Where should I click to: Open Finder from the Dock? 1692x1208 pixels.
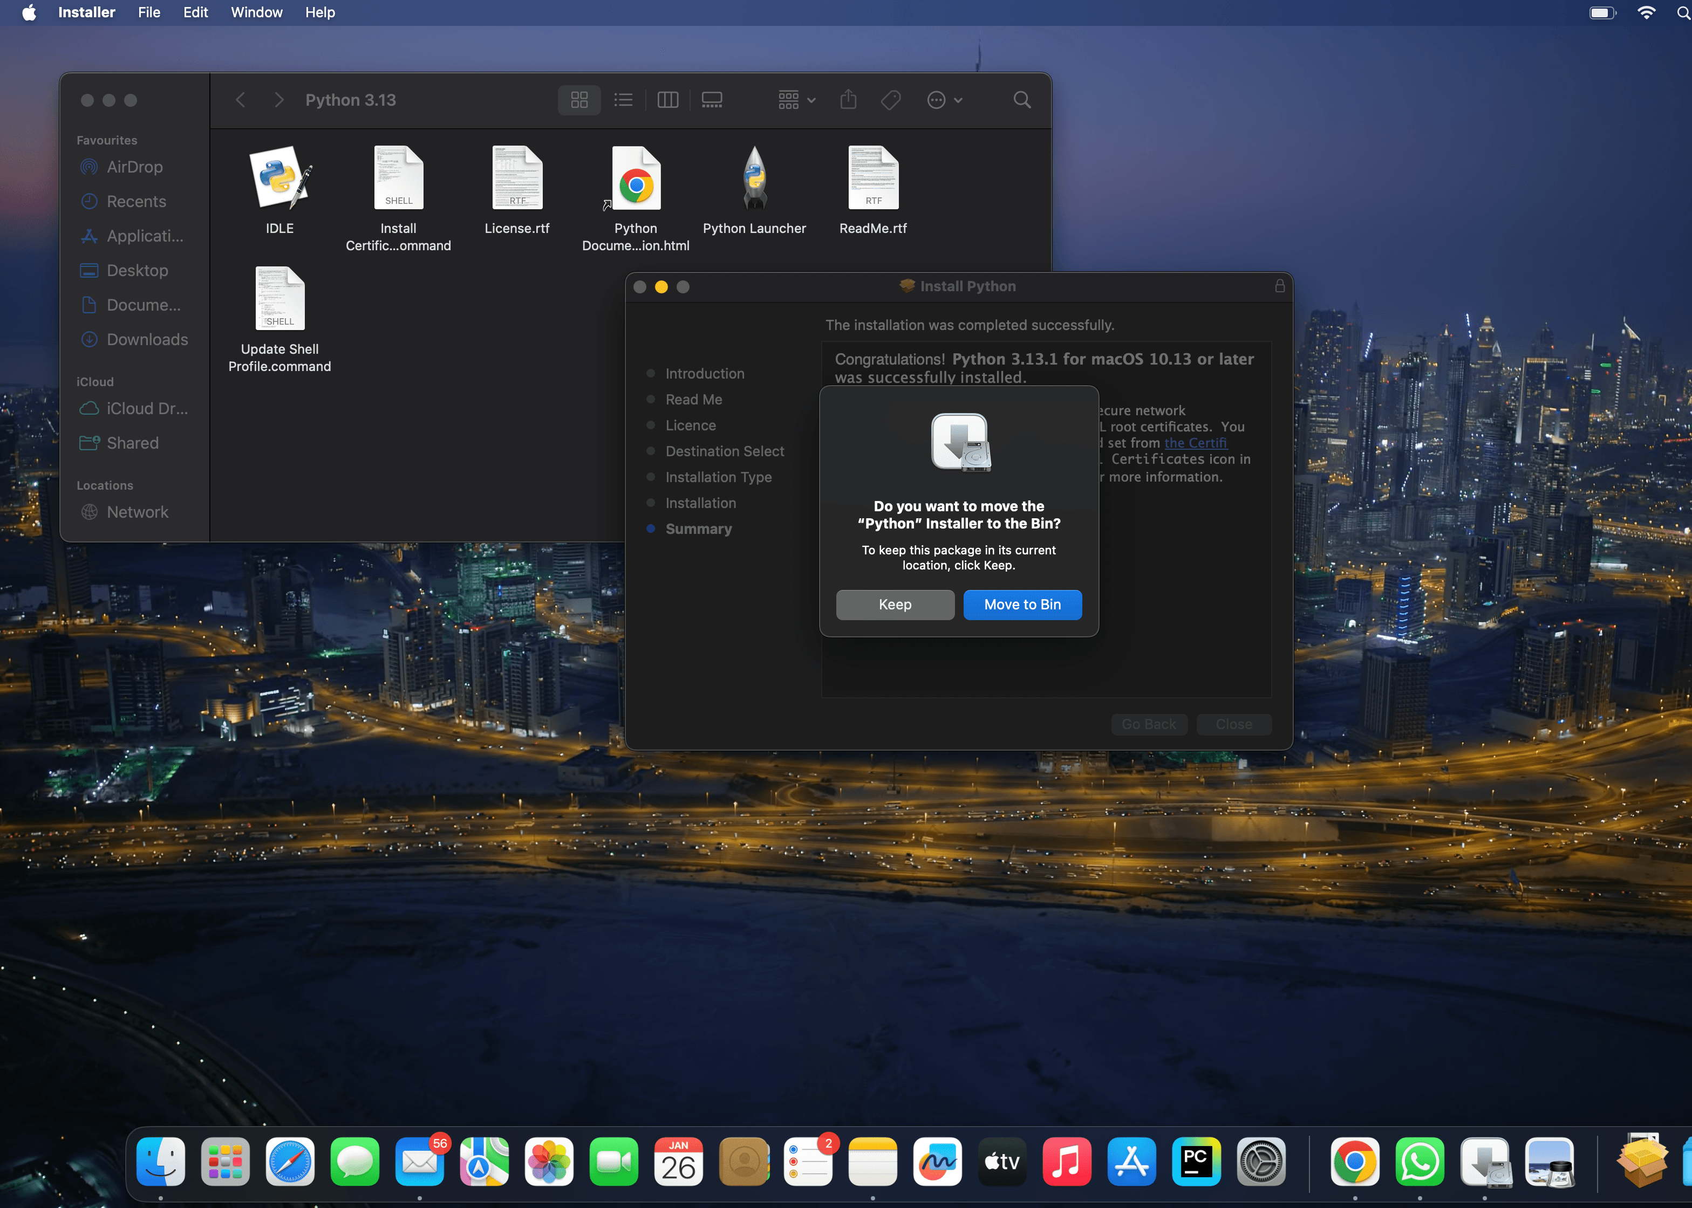(161, 1161)
